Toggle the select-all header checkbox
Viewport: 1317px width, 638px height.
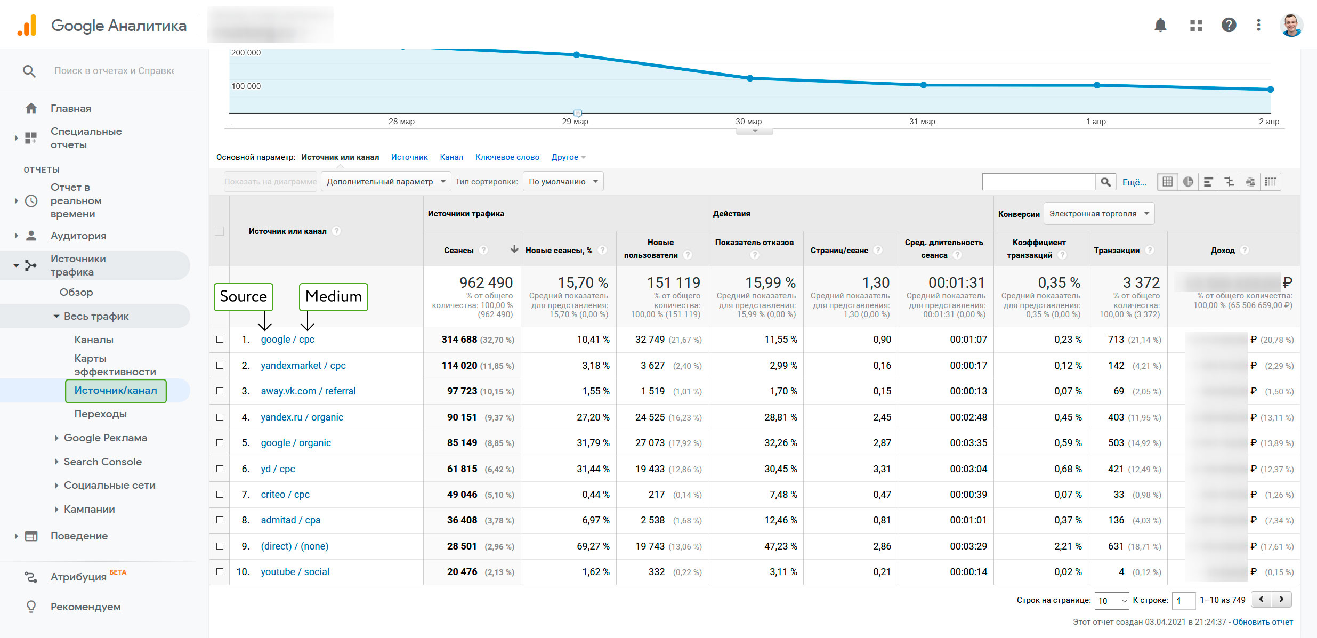click(219, 231)
